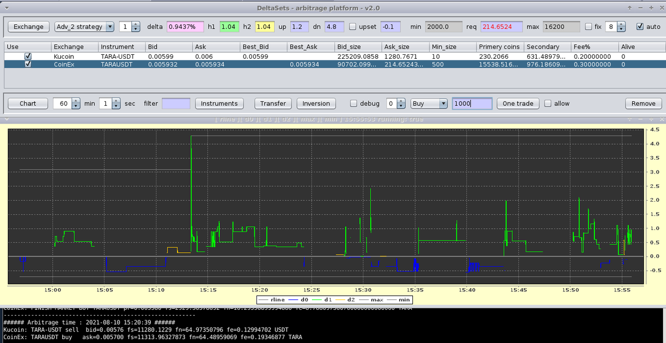Viewport: 666px width, 343px height.
Task: Click the Instruments button
Action: click(219, 104)
